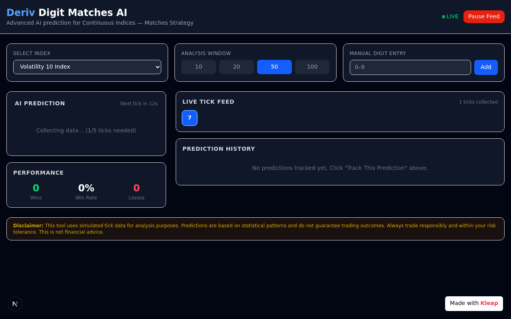Open the Made with Kleap link
The height and width of the screenshot is (319, 511).
click(474, 303)
